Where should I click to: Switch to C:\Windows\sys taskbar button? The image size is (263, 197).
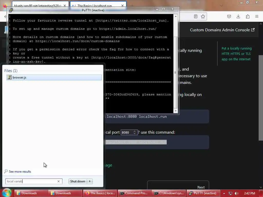169,193
